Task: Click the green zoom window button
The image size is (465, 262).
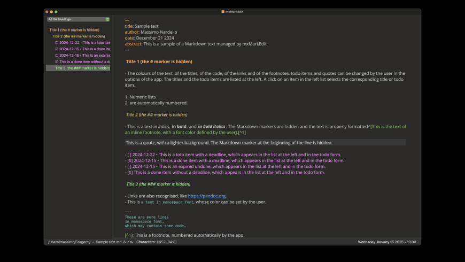Action: point(56,12)
